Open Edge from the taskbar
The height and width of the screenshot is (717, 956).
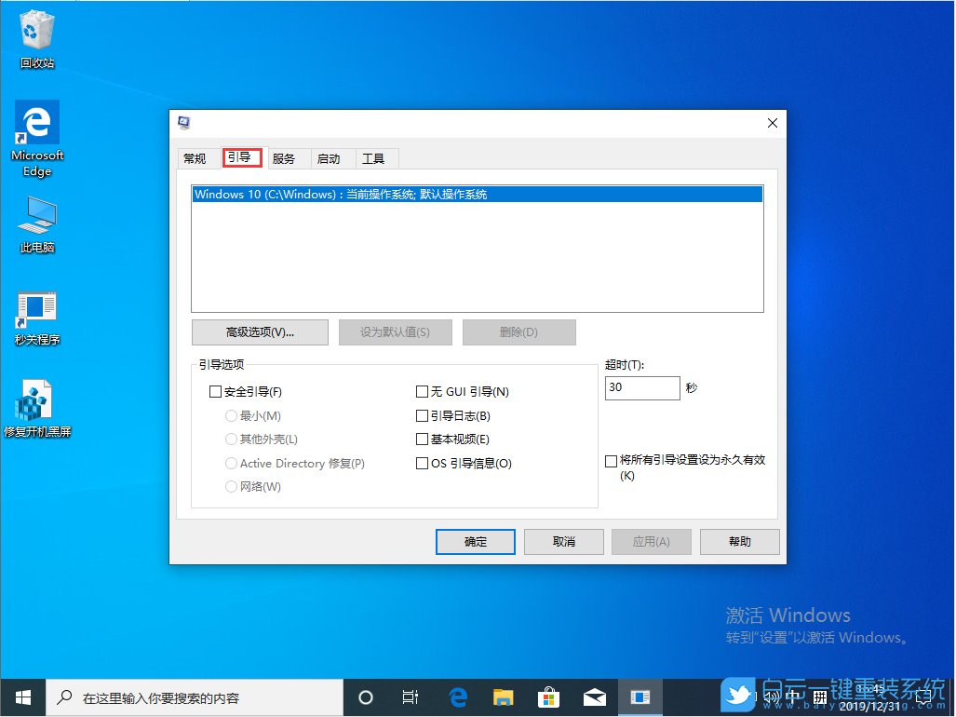[457, 696]
